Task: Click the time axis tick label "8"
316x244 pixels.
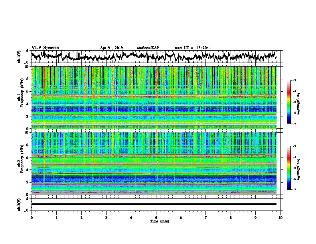Action: click(231, 218)
